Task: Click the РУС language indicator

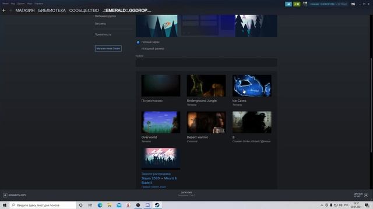Action: pos(346,205)
